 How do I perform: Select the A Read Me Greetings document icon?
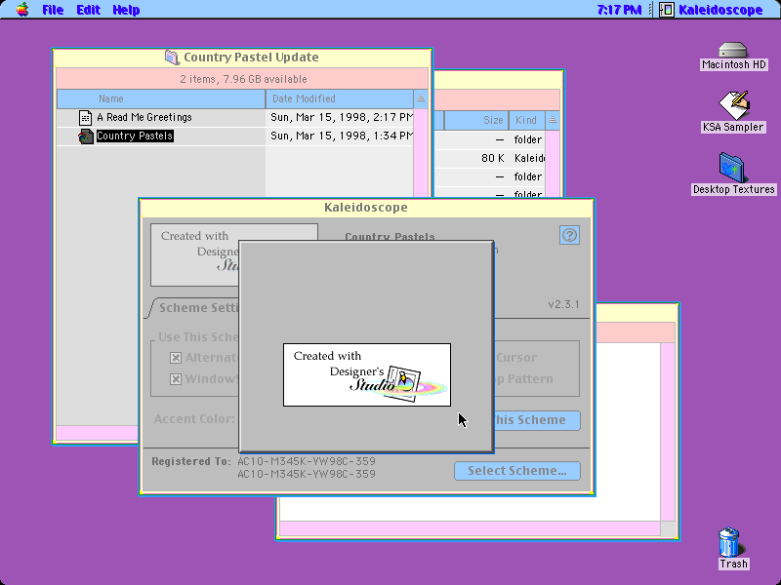85,117
